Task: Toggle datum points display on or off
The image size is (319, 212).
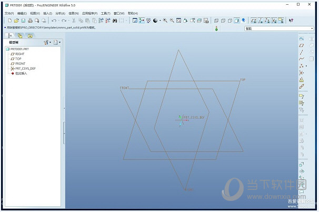Action: coord(267,21)
